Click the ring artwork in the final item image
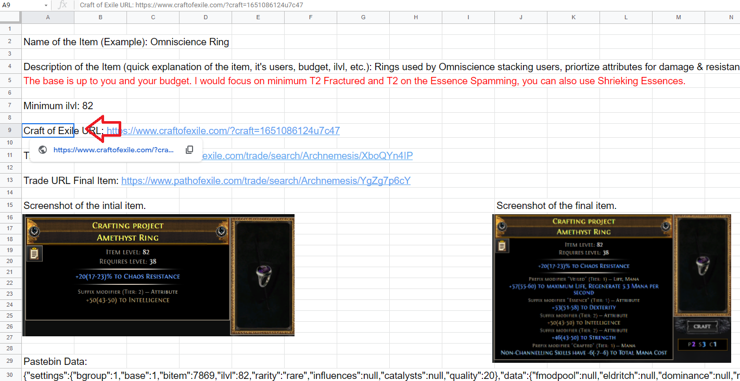 click(x=703, y=266)
